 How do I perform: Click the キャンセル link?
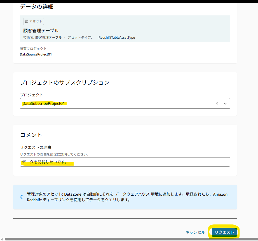click(x=195, y=232)
